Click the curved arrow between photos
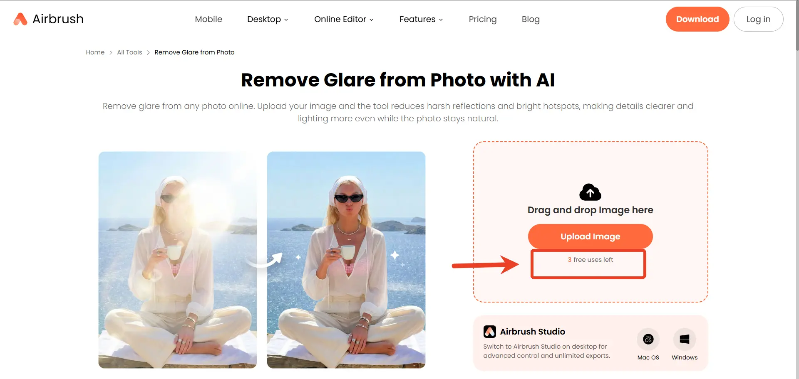The height and width of the screenshot is (379, 799). tap(265, 260)
